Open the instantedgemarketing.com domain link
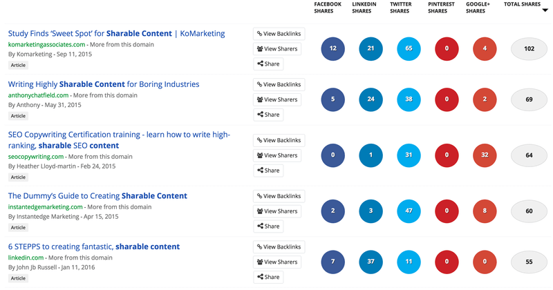This screenshot has width=553, height=290. [x=45, y=207]
